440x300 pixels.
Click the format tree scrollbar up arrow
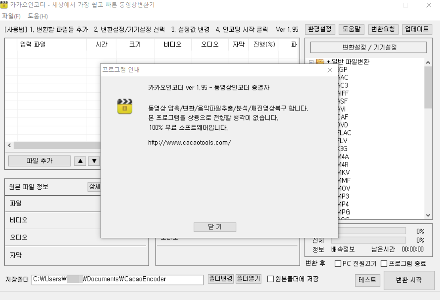428,63
